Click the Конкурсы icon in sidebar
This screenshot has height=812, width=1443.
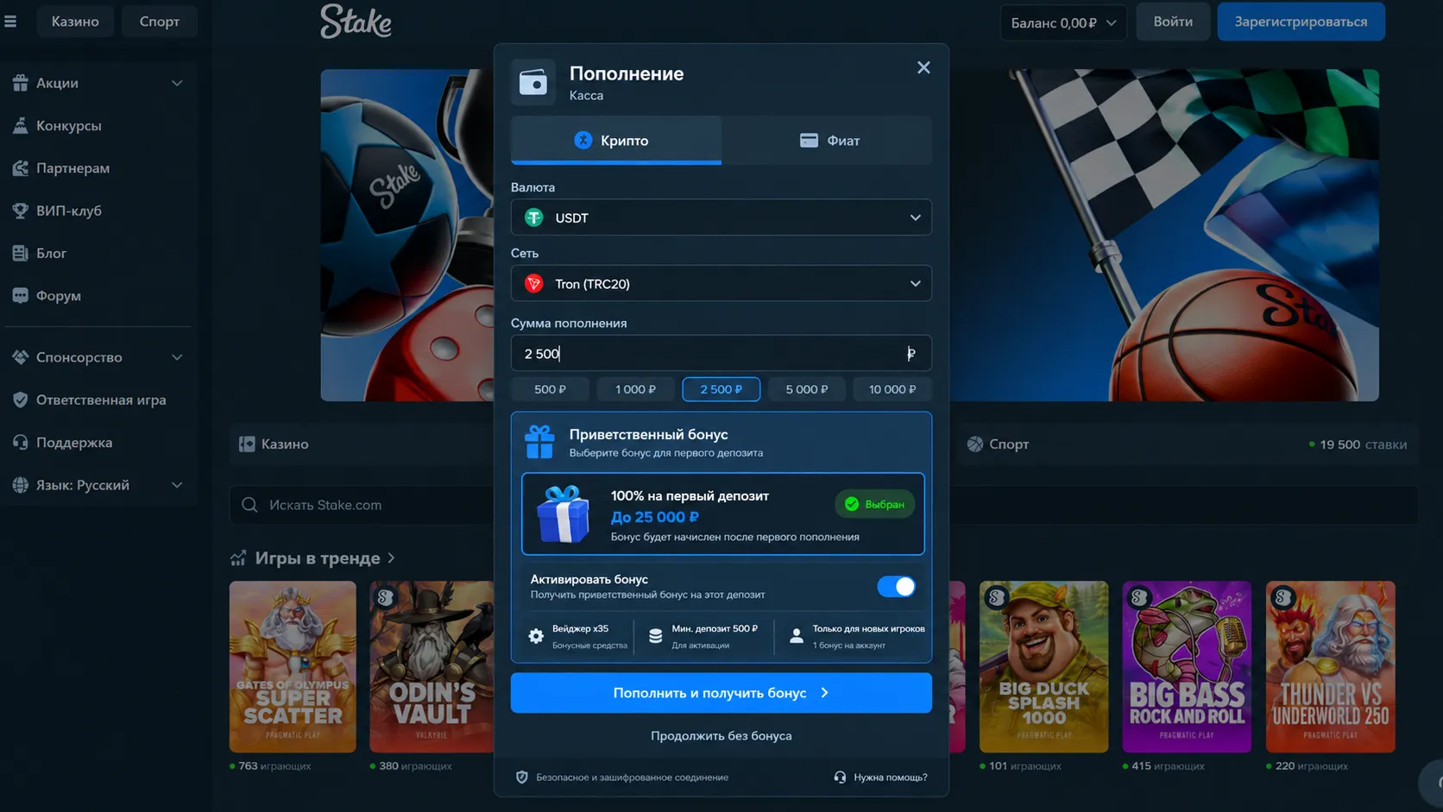20,126
